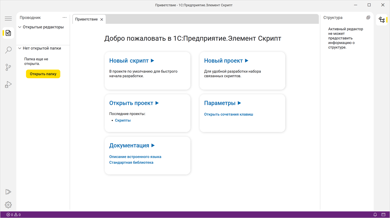Open the notifications bell in the status bar
Viewport: 390px width, 218px height.
pos(375,215)
